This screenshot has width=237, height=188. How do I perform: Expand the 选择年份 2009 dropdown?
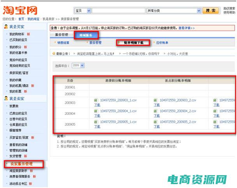(78, 65)
